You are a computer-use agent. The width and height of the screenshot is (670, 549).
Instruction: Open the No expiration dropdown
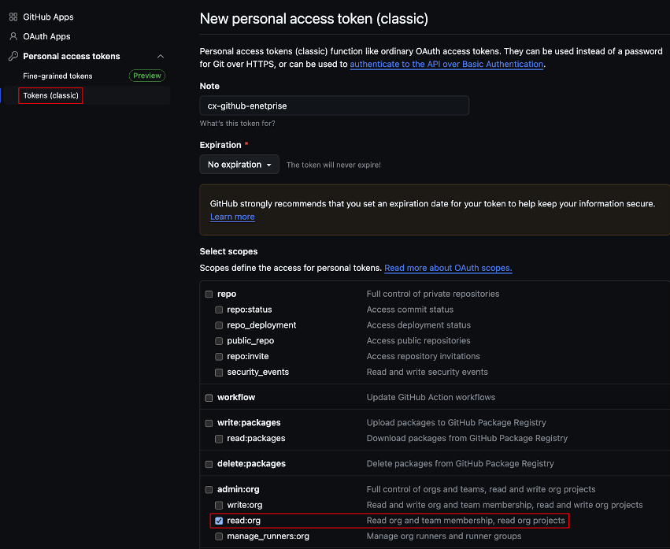239,164
